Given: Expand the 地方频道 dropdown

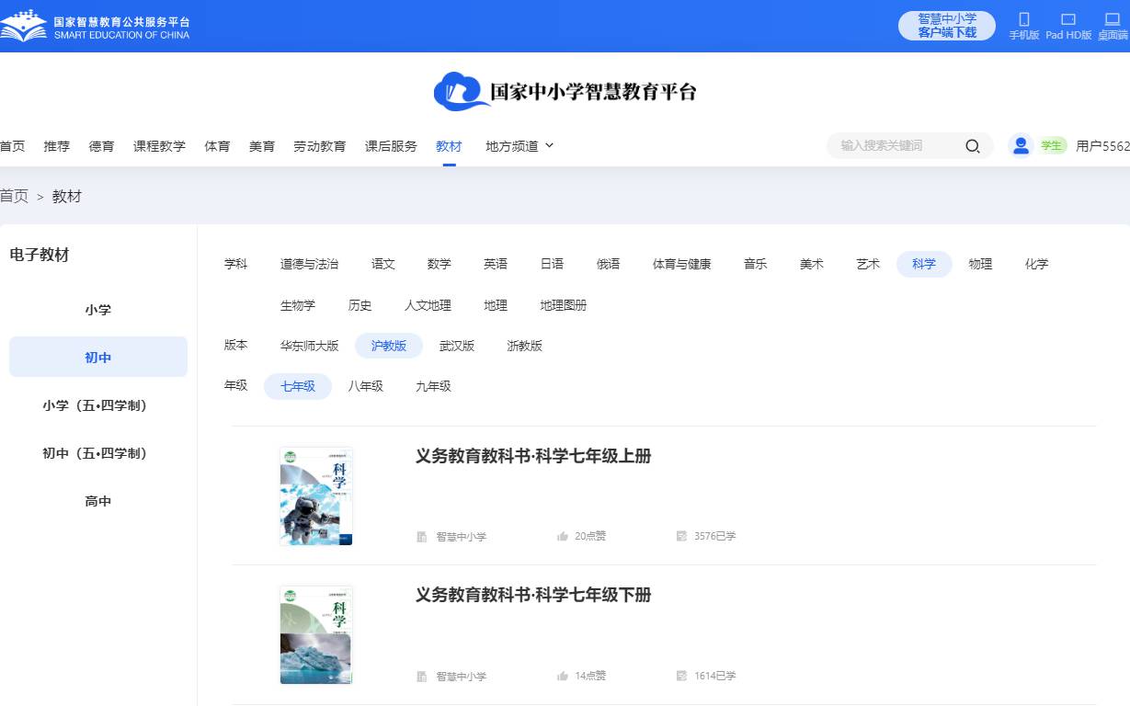Looking at the screenshot, I should (x=519, y=146).
